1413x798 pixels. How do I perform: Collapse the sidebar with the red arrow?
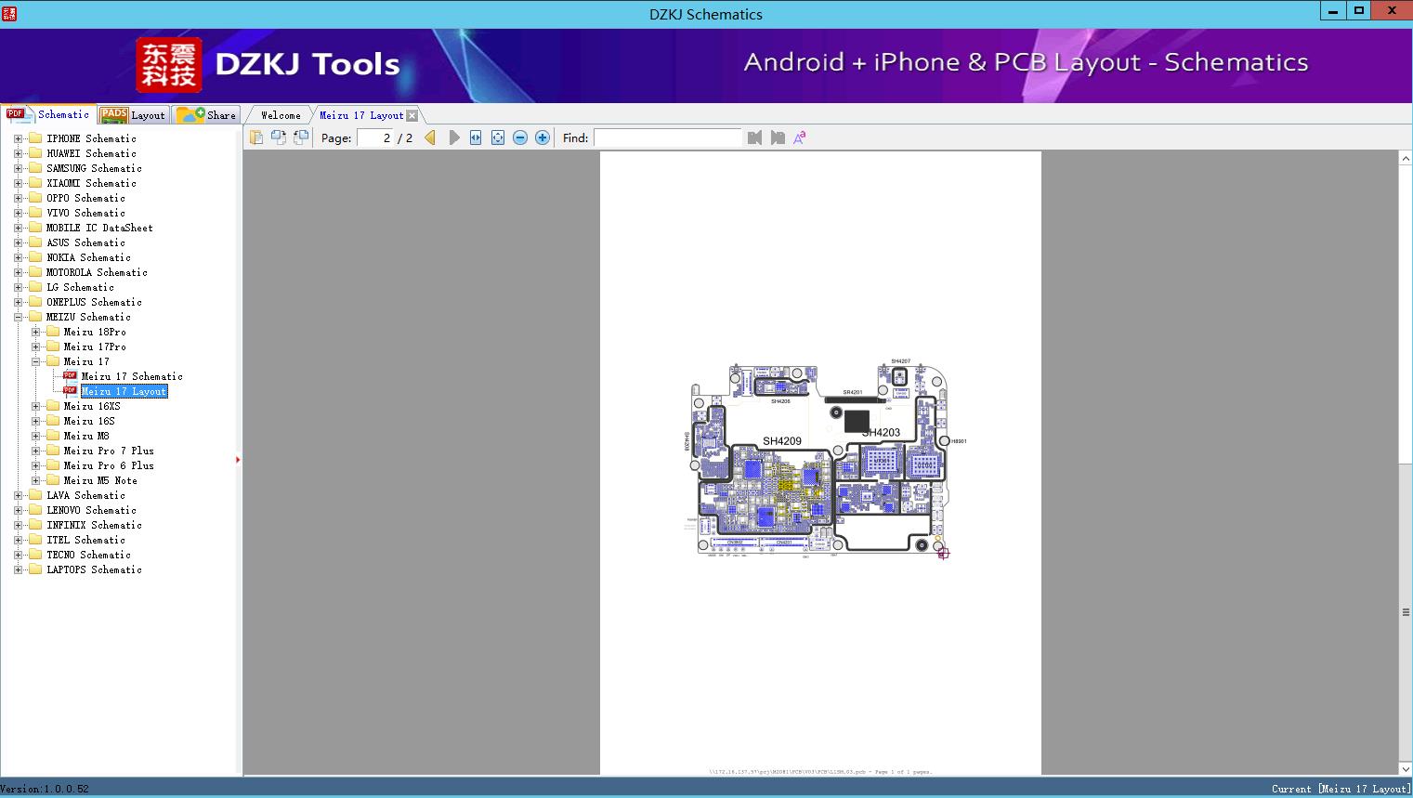coord(238,460)
